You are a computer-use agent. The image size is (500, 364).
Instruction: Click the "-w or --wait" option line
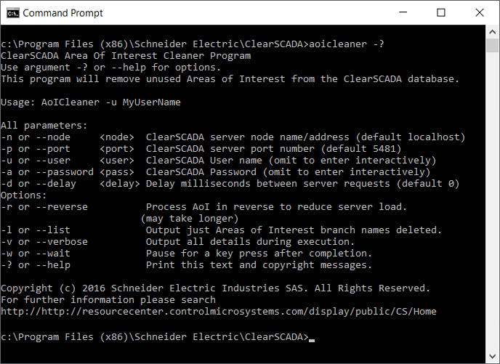point(186,254)
